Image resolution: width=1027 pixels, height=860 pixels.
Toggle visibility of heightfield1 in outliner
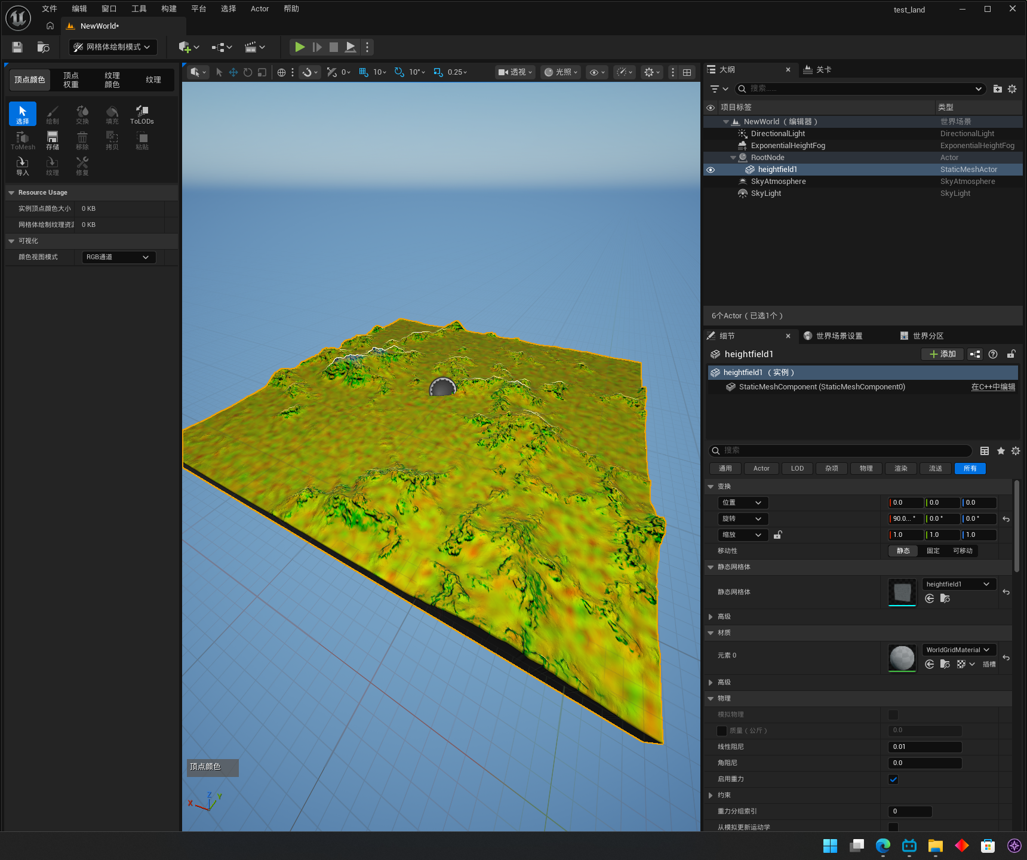(711, 170)
